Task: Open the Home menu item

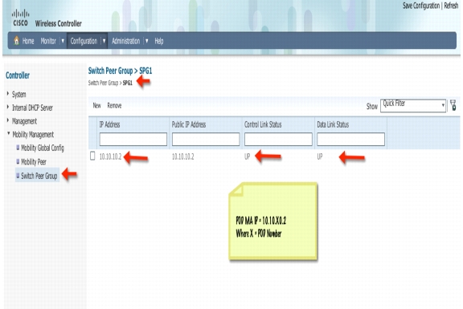Action: (28, 41)
